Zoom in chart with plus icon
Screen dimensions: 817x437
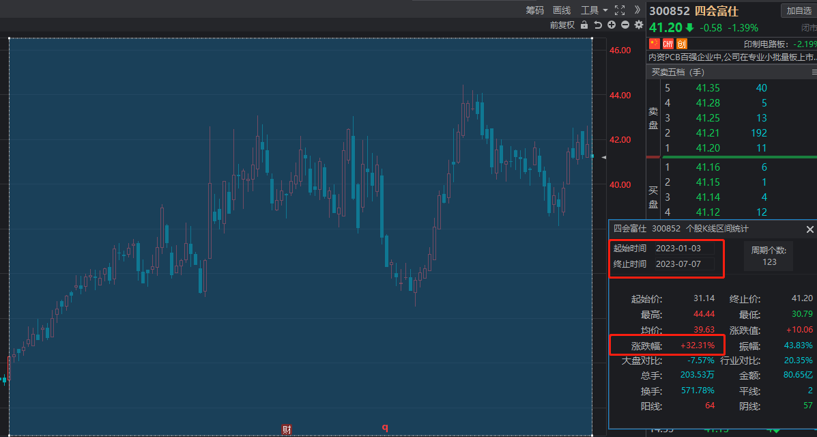pyautogui.click(x=612, y=25)
